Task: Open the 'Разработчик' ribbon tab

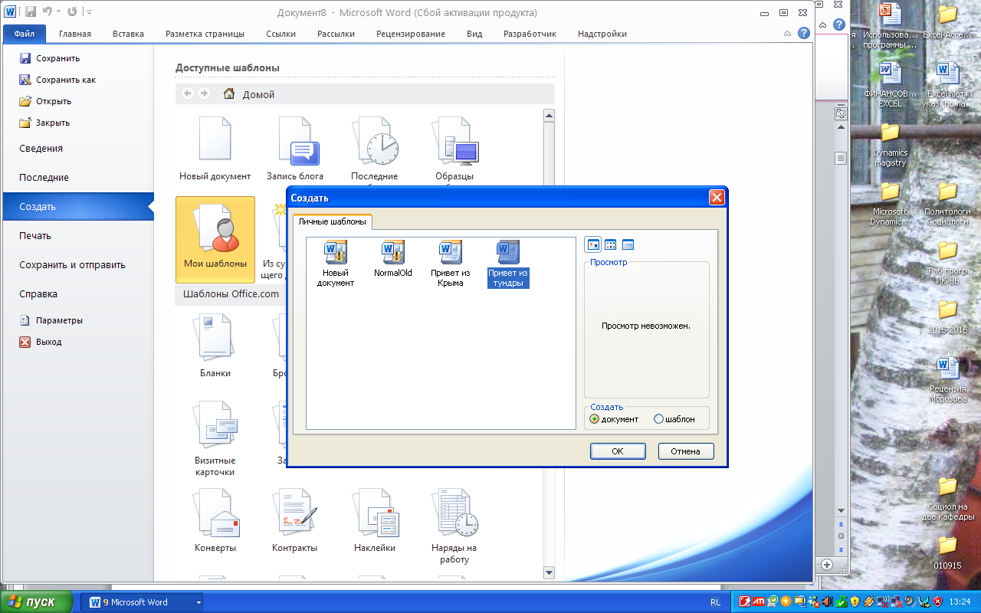Action: 530,34
